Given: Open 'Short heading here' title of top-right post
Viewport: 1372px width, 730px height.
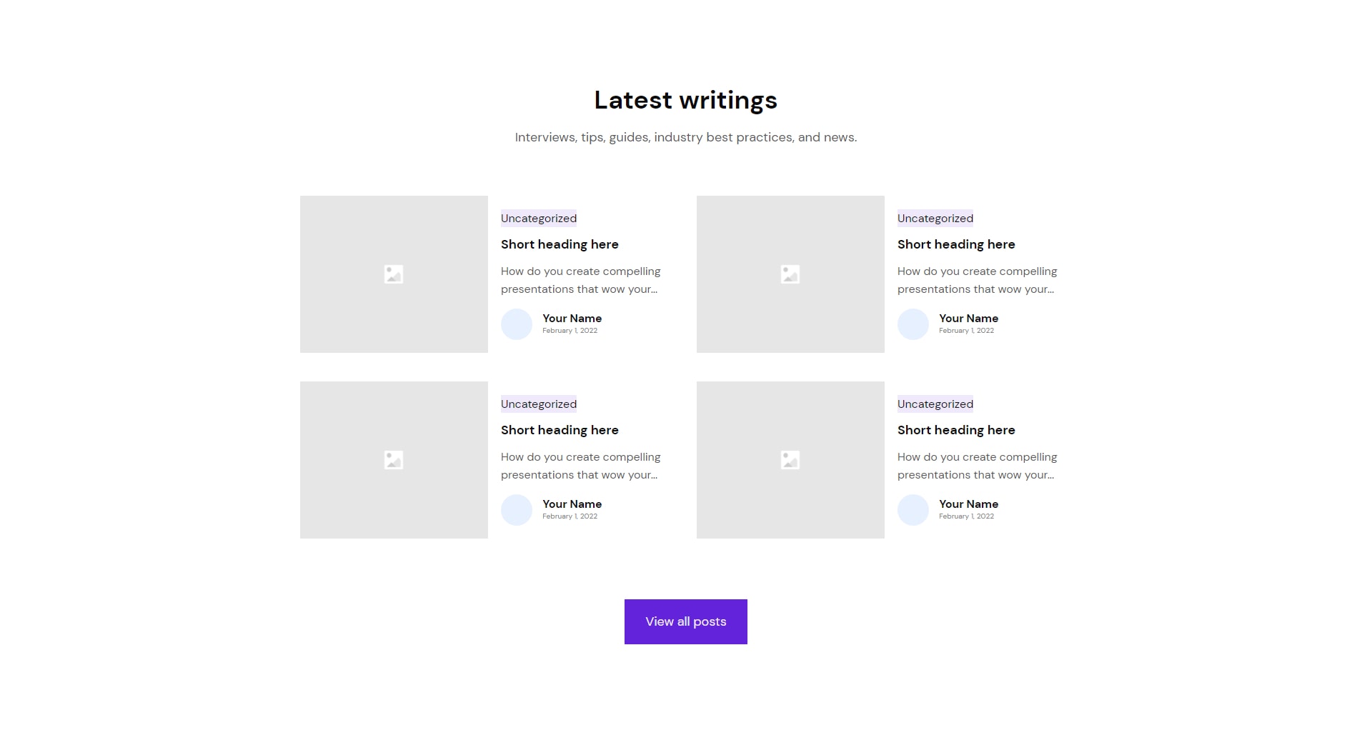Looking at the screenshot, I should 956,244.
